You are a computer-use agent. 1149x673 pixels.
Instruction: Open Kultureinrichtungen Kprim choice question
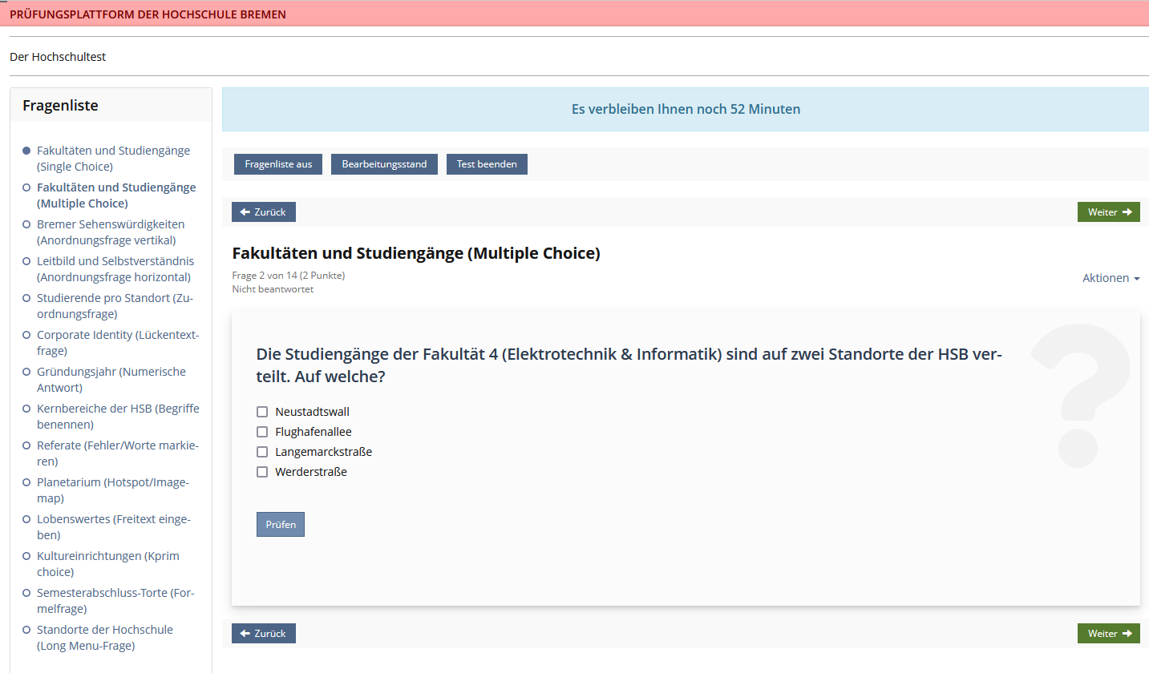[x=108, y=564]
